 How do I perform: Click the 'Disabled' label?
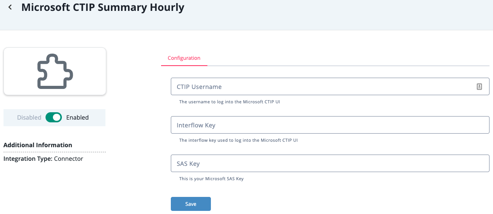[29, 117]
